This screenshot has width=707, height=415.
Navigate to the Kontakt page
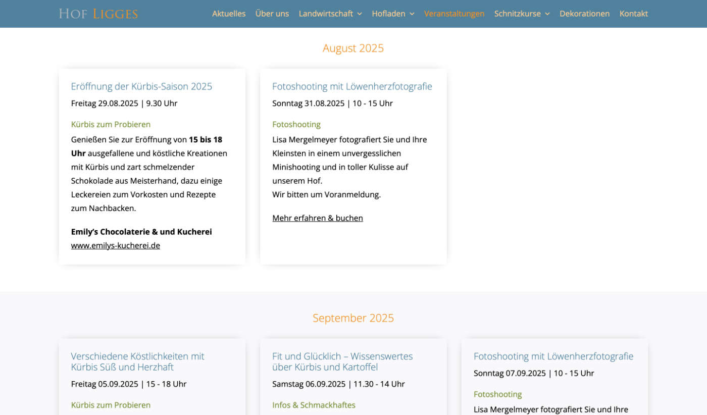(633, 14)
